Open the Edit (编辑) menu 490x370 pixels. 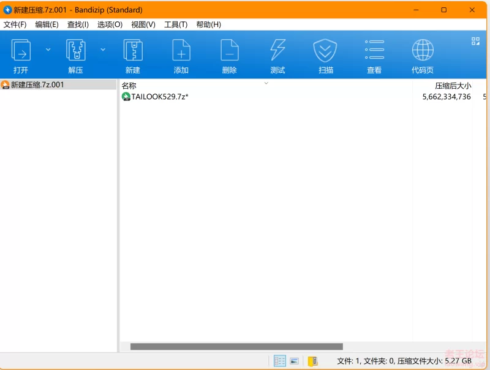click(47, 24)
